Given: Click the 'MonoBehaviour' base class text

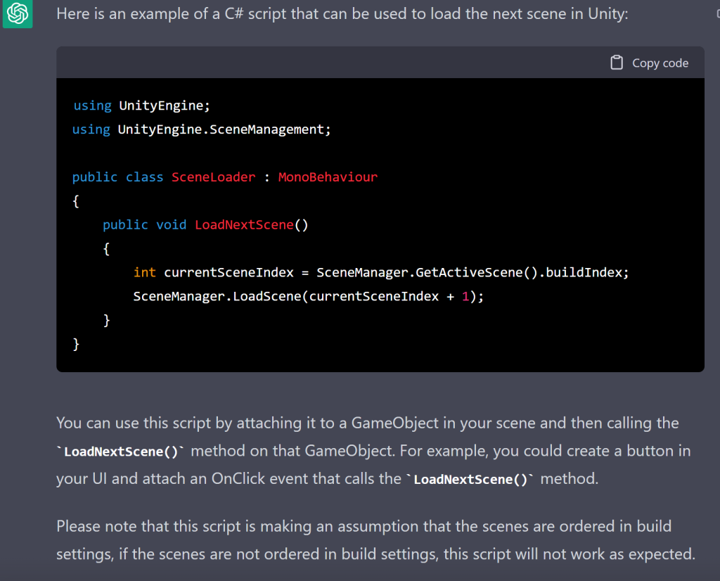Looking at the screenshot, I should click(328, 177).
